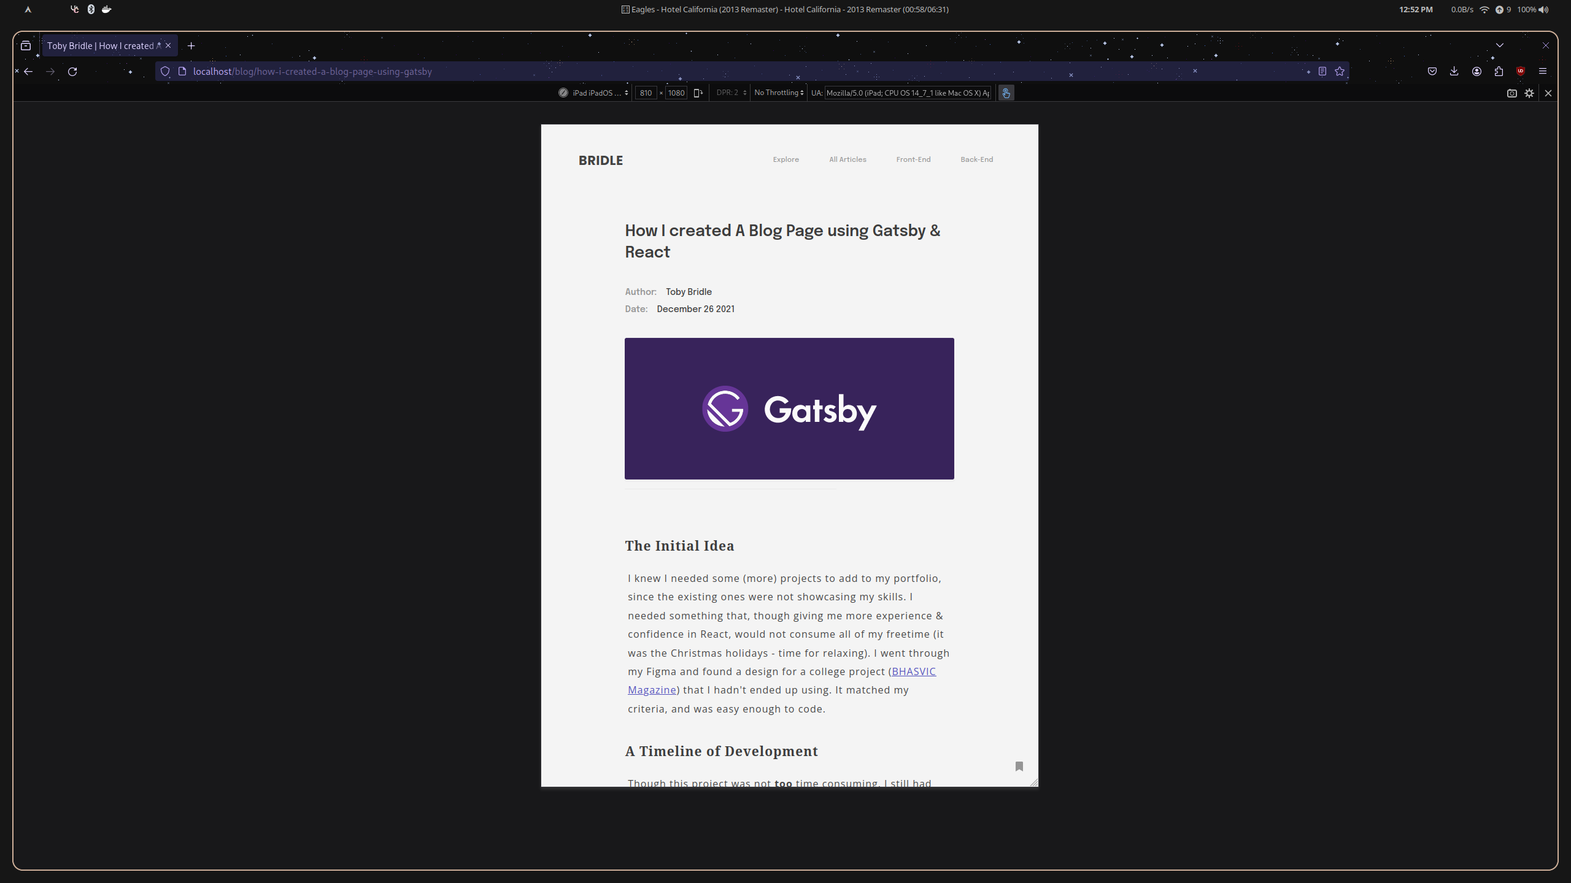Image resolution: width=1571 pixels, height=883 pixels.
Task: Click the UA user agent input field
Action: tap(908, 93)
